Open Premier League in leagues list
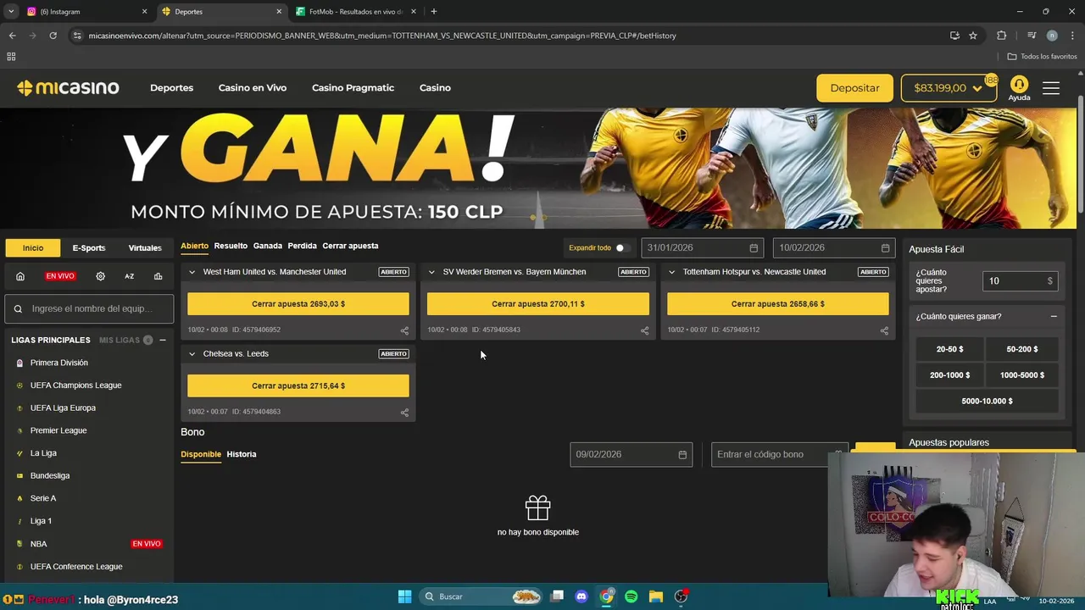This screenshot has width=1085, height=610. tap(58, 430)
